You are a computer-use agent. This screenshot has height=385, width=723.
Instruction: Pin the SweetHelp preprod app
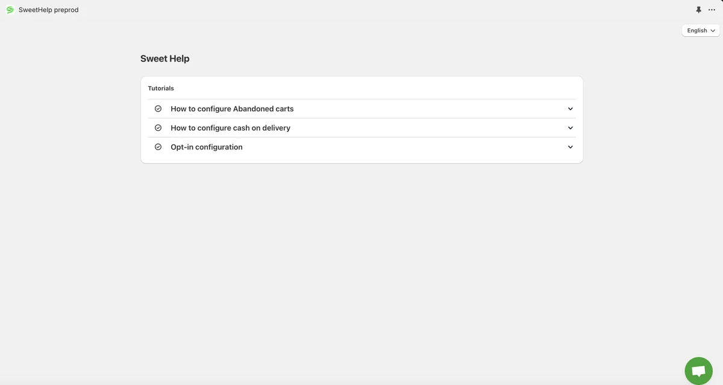coord(698,10)
